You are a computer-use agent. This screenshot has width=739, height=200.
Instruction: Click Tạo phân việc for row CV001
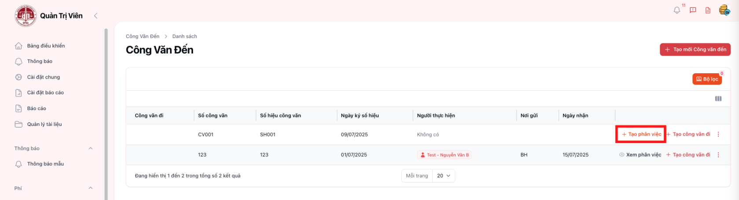click(641, 134)
